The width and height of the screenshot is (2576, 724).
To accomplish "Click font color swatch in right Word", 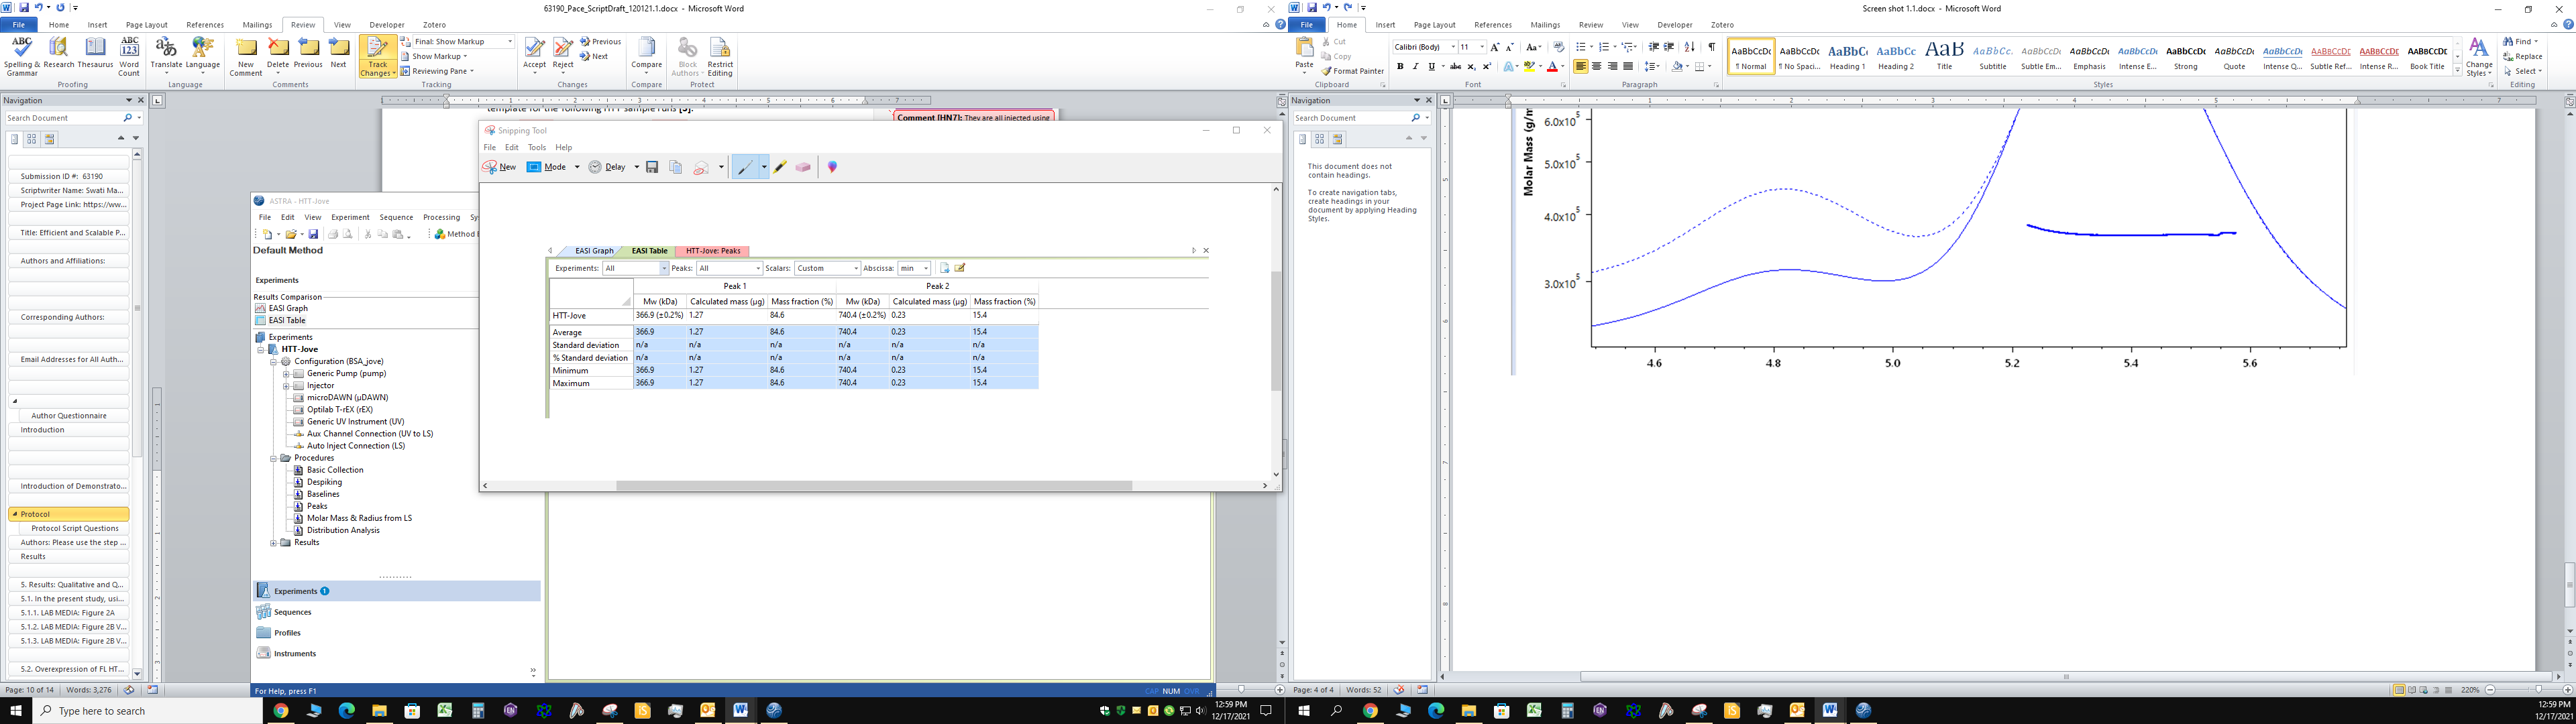I will [1552, 67].
